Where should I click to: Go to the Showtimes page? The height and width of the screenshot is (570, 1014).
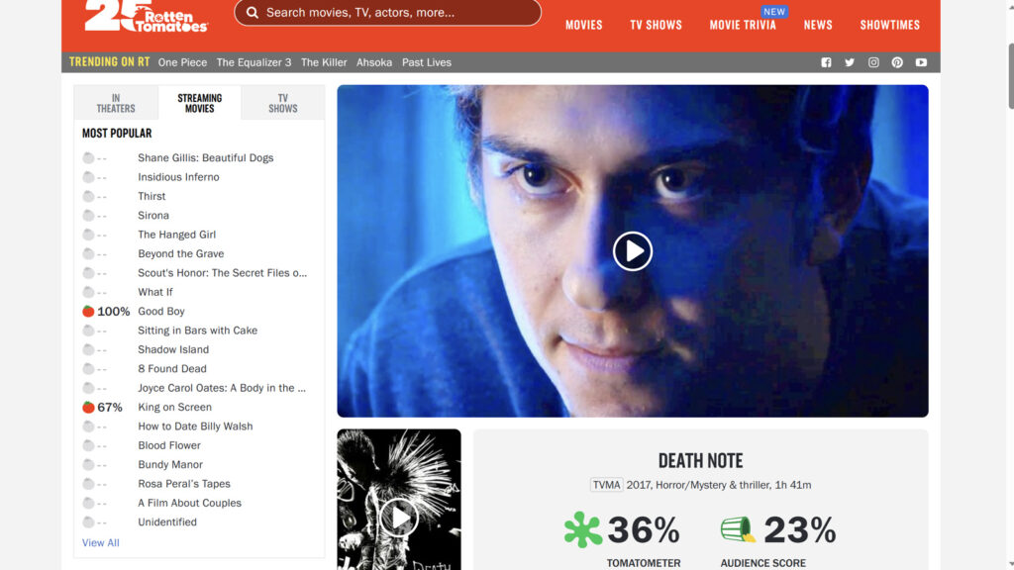[x=889, y=25]
